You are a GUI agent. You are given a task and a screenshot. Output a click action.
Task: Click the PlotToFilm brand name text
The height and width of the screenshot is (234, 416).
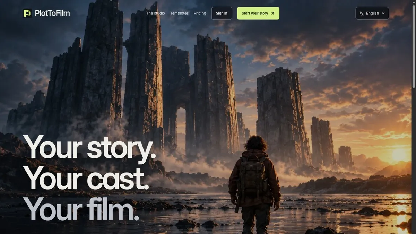pyautogui.click(x=52, y=13)
